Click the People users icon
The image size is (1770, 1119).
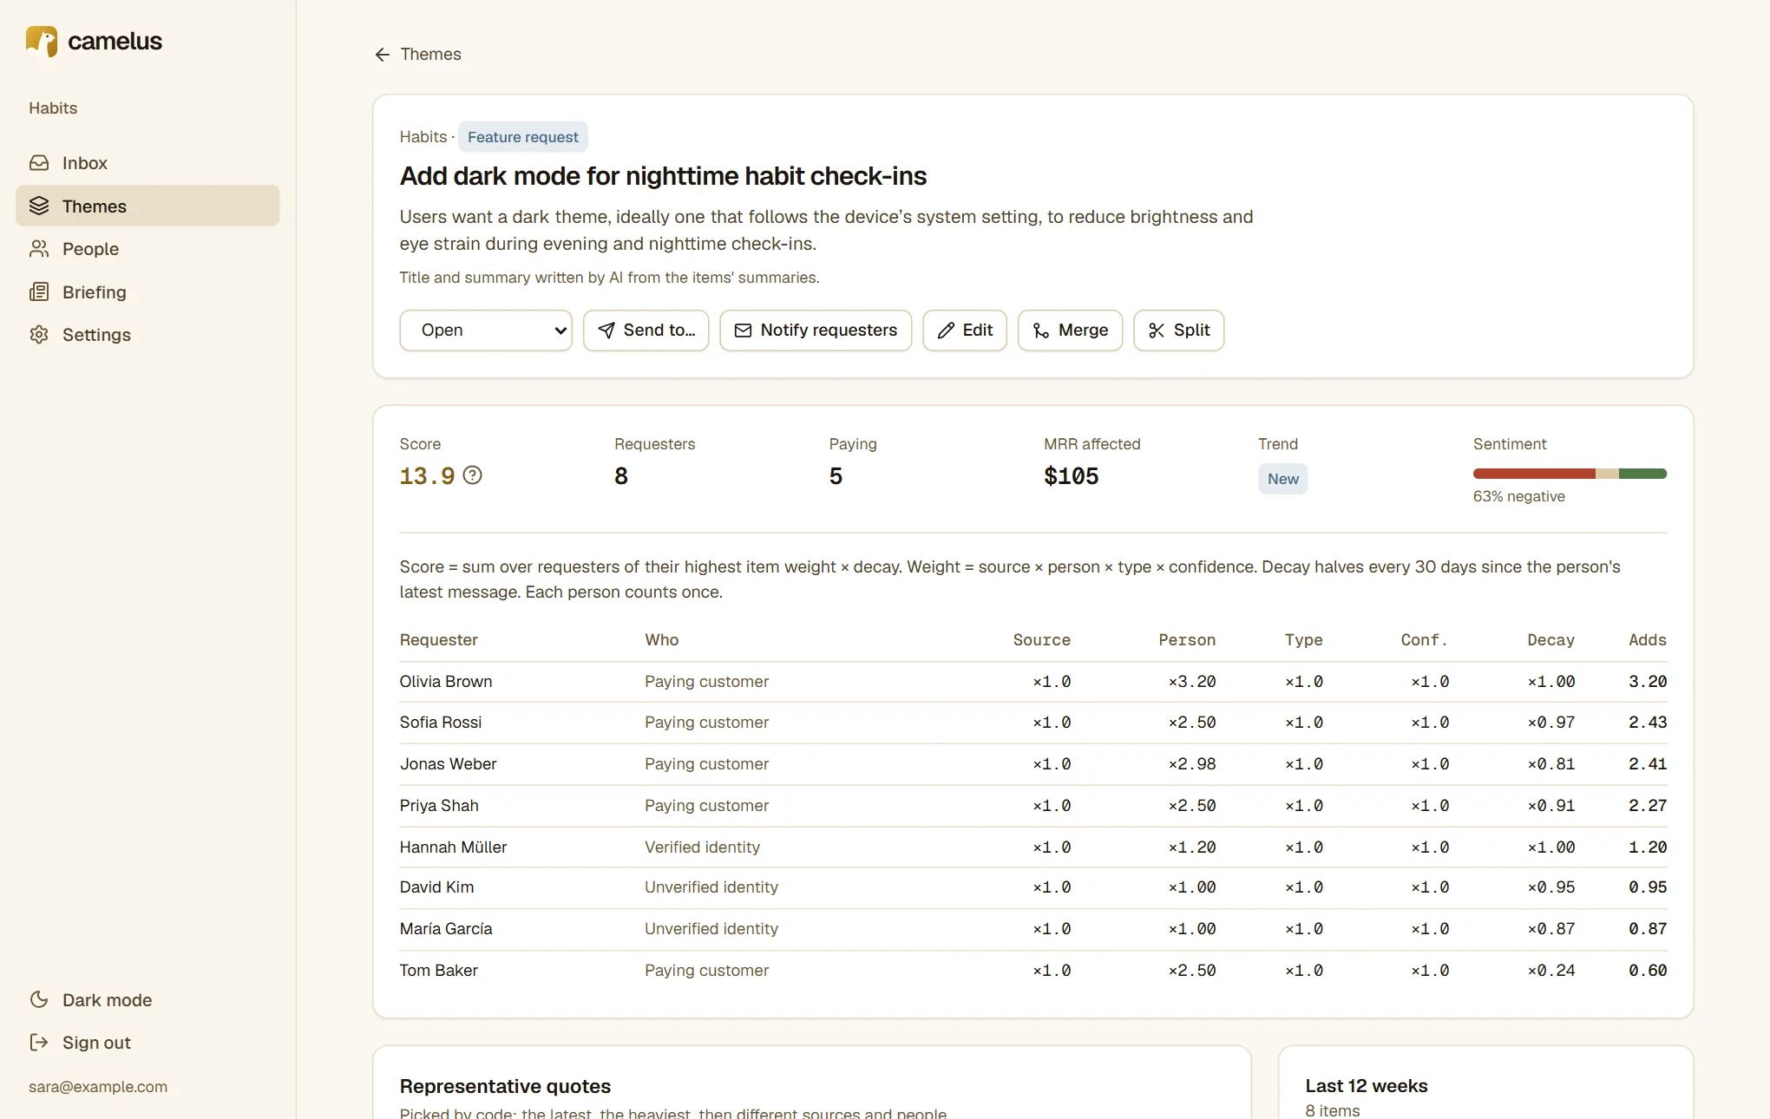(39, 249)
